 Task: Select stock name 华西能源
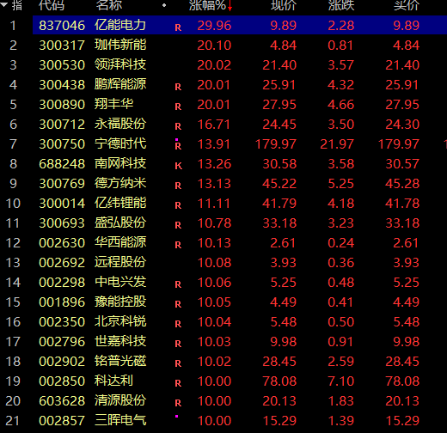coord(120,242)
